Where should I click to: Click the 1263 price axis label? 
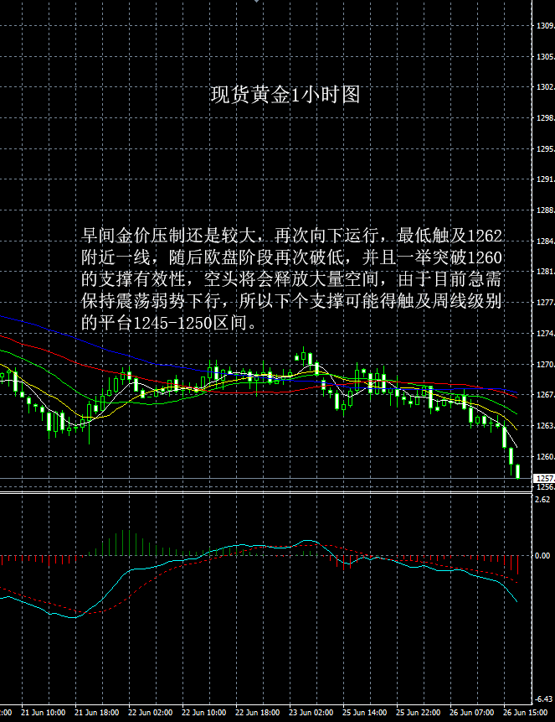pos(545,426)
